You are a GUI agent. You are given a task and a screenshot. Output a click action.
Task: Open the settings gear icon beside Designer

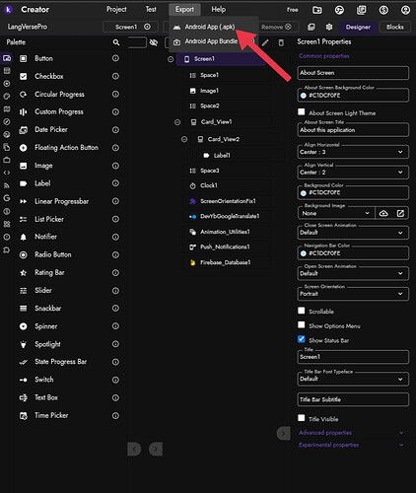[329, 27]
